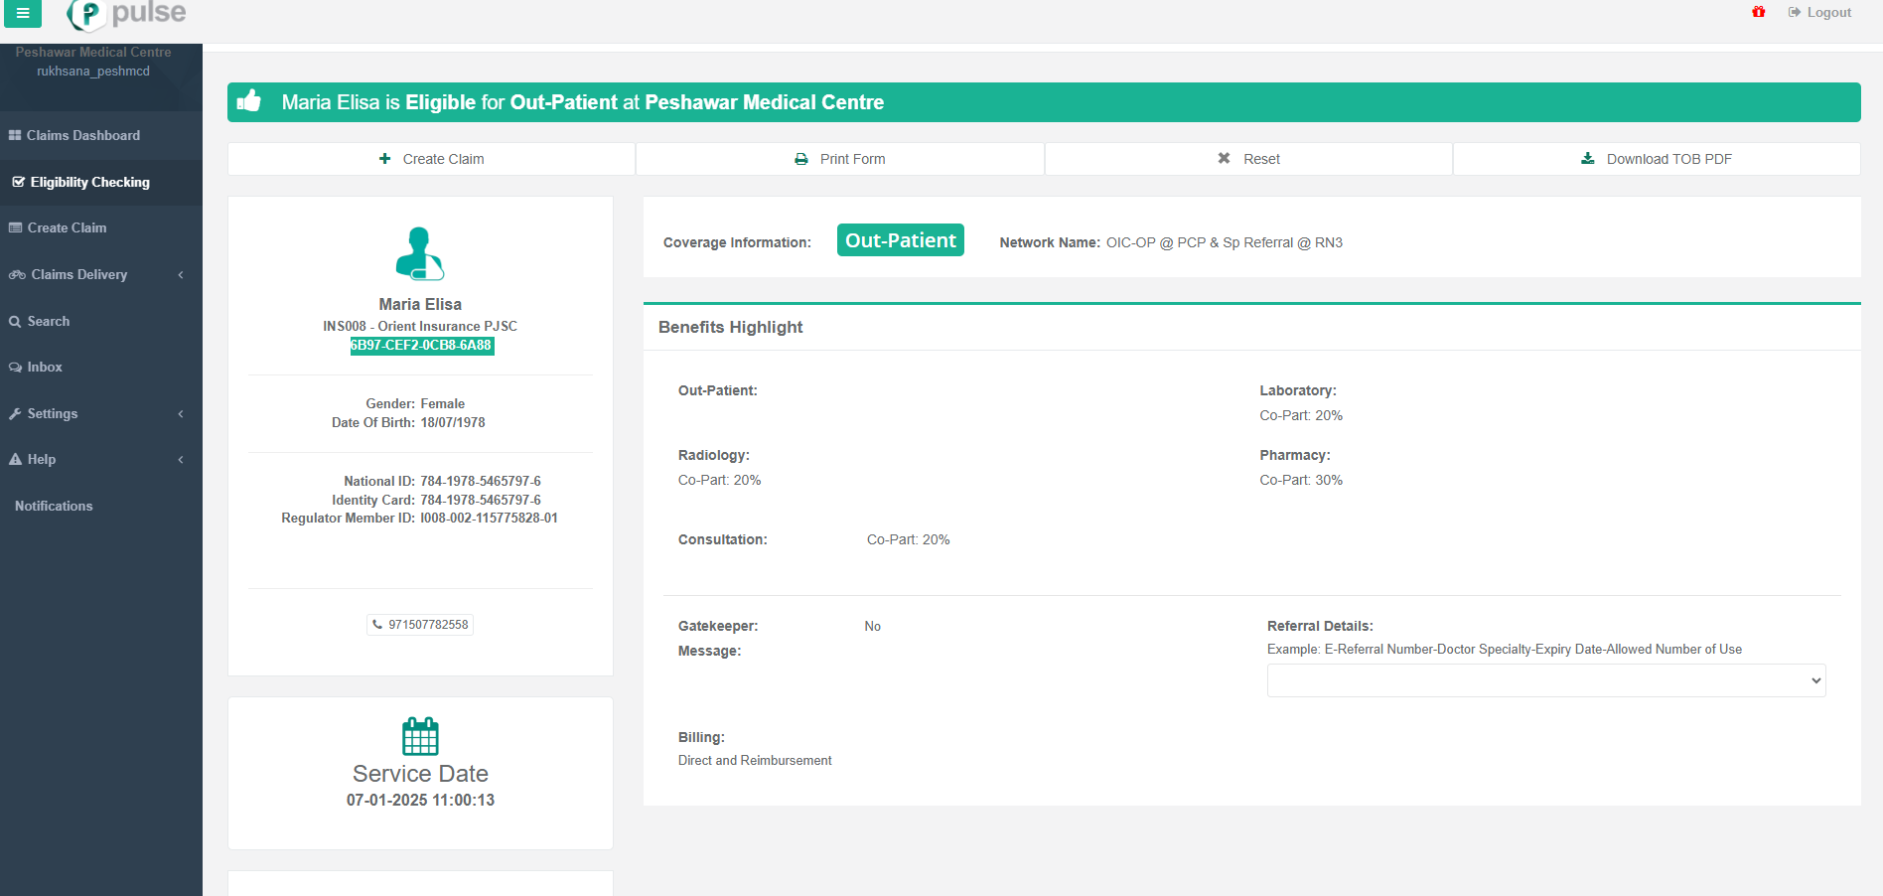This screenshot has height=896, width=1883.
Task: Click the Pulse logo
Action: pos(127,14)
